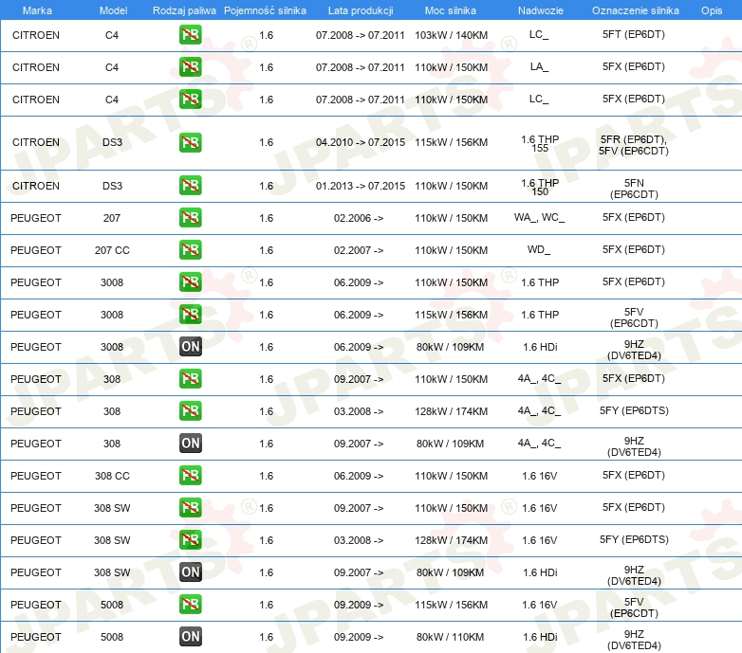Image resolution: width=742 pixels, height=653 pixels.
Task: Click the petrol icon in Peugeot 5008 156KM row
Action: pos(190,605)
